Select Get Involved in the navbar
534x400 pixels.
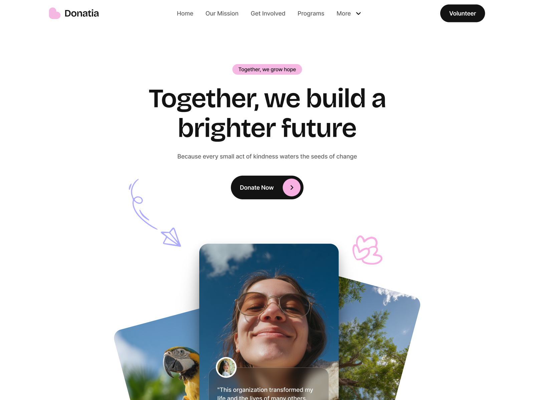pyautogui.click(x=268, y=13)
